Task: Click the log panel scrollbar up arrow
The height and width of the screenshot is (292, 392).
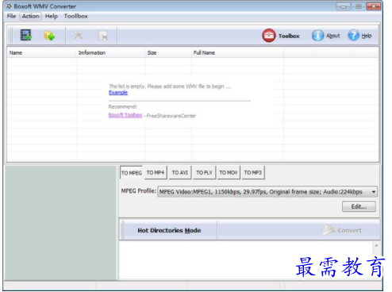Action: 376,245
